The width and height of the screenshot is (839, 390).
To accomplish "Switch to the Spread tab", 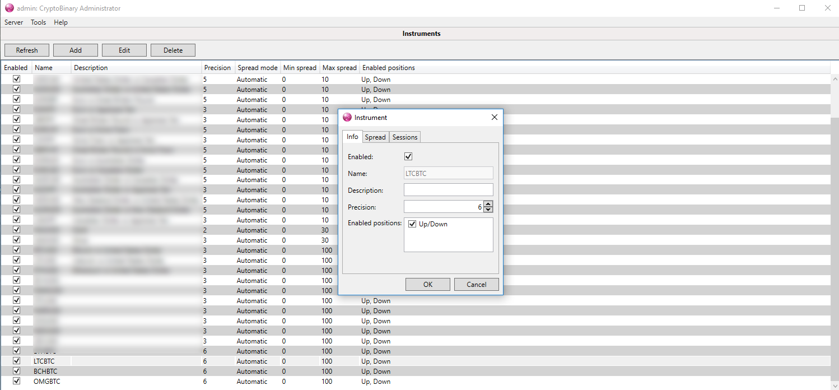I will (375, 137).
